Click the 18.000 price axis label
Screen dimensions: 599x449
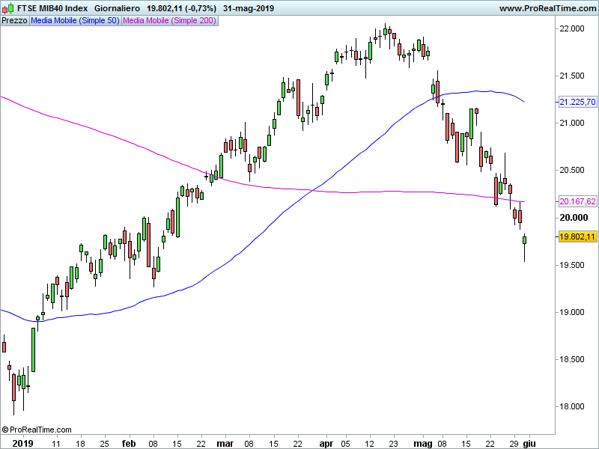coord(572,406)
